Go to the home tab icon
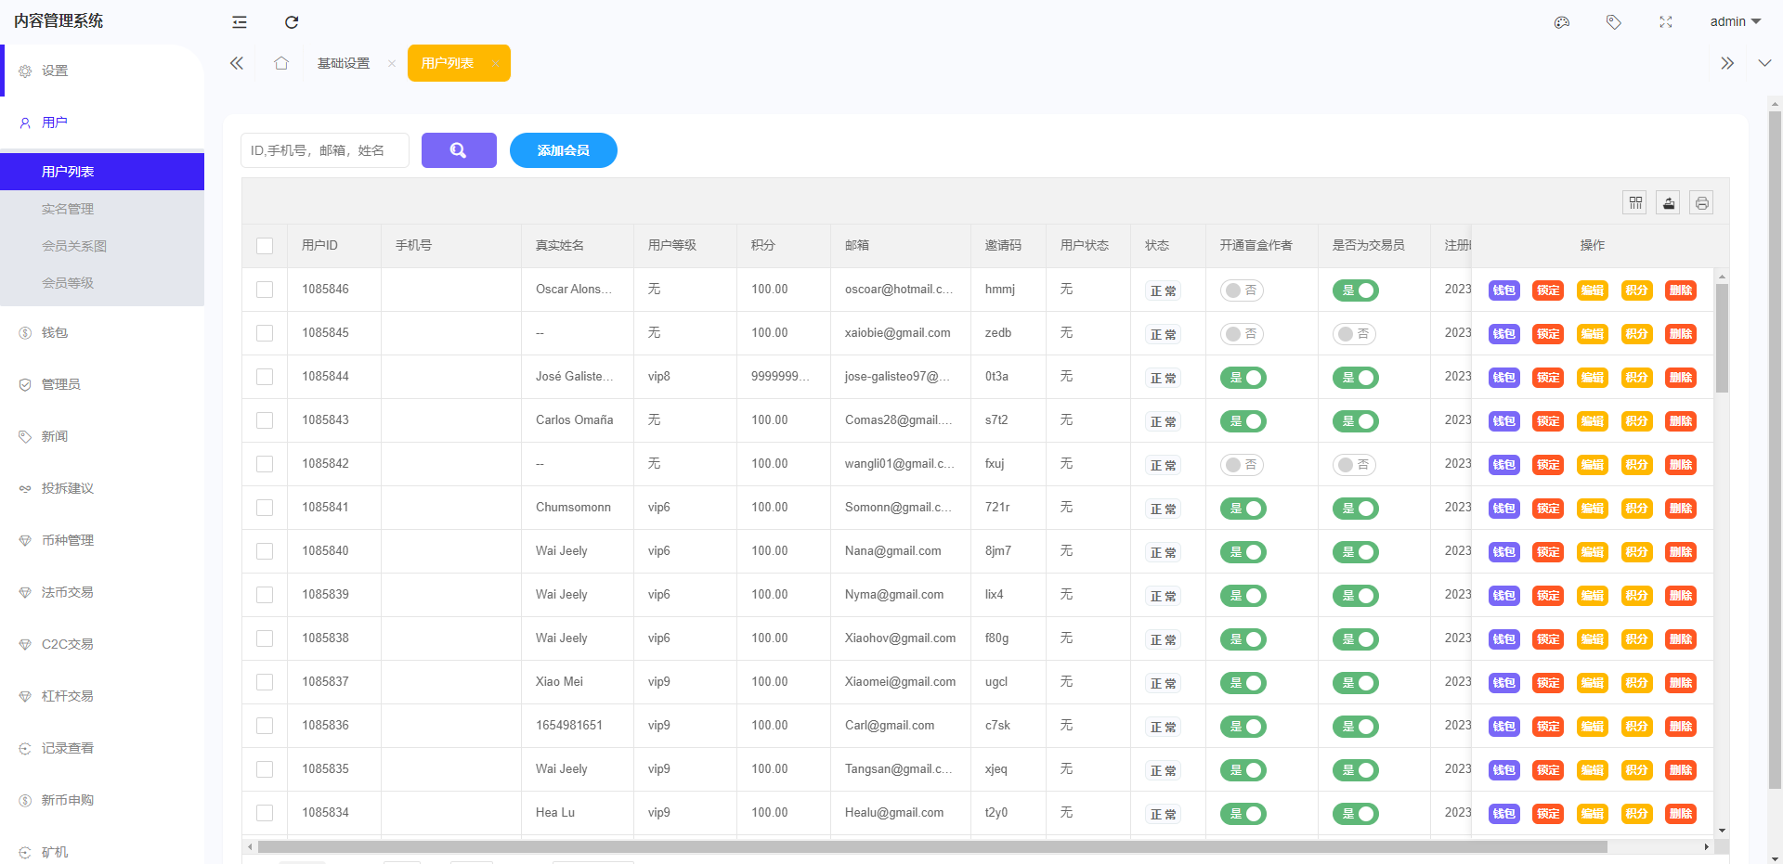Viewport: 1783px width, 864px height. (281, 63)
